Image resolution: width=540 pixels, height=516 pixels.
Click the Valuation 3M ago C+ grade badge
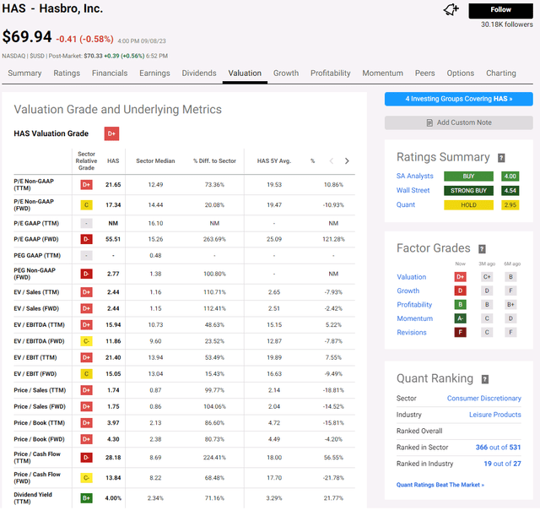point(487,277)
